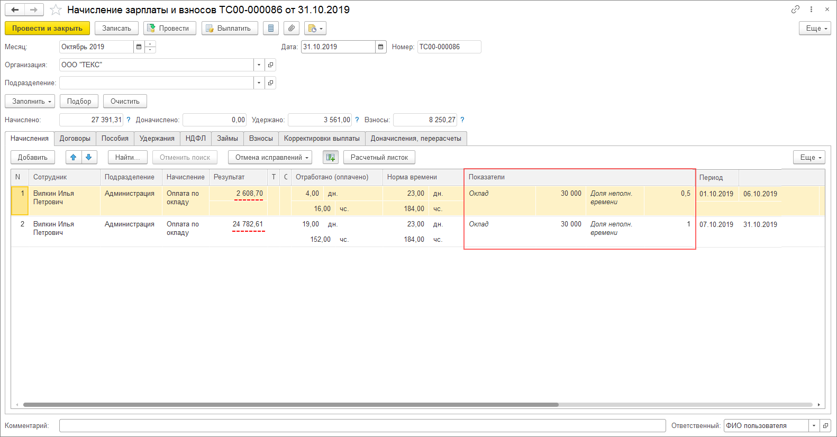837x437 pixels.
Task: Click the favorites star icon
Action: pos(56,10)
